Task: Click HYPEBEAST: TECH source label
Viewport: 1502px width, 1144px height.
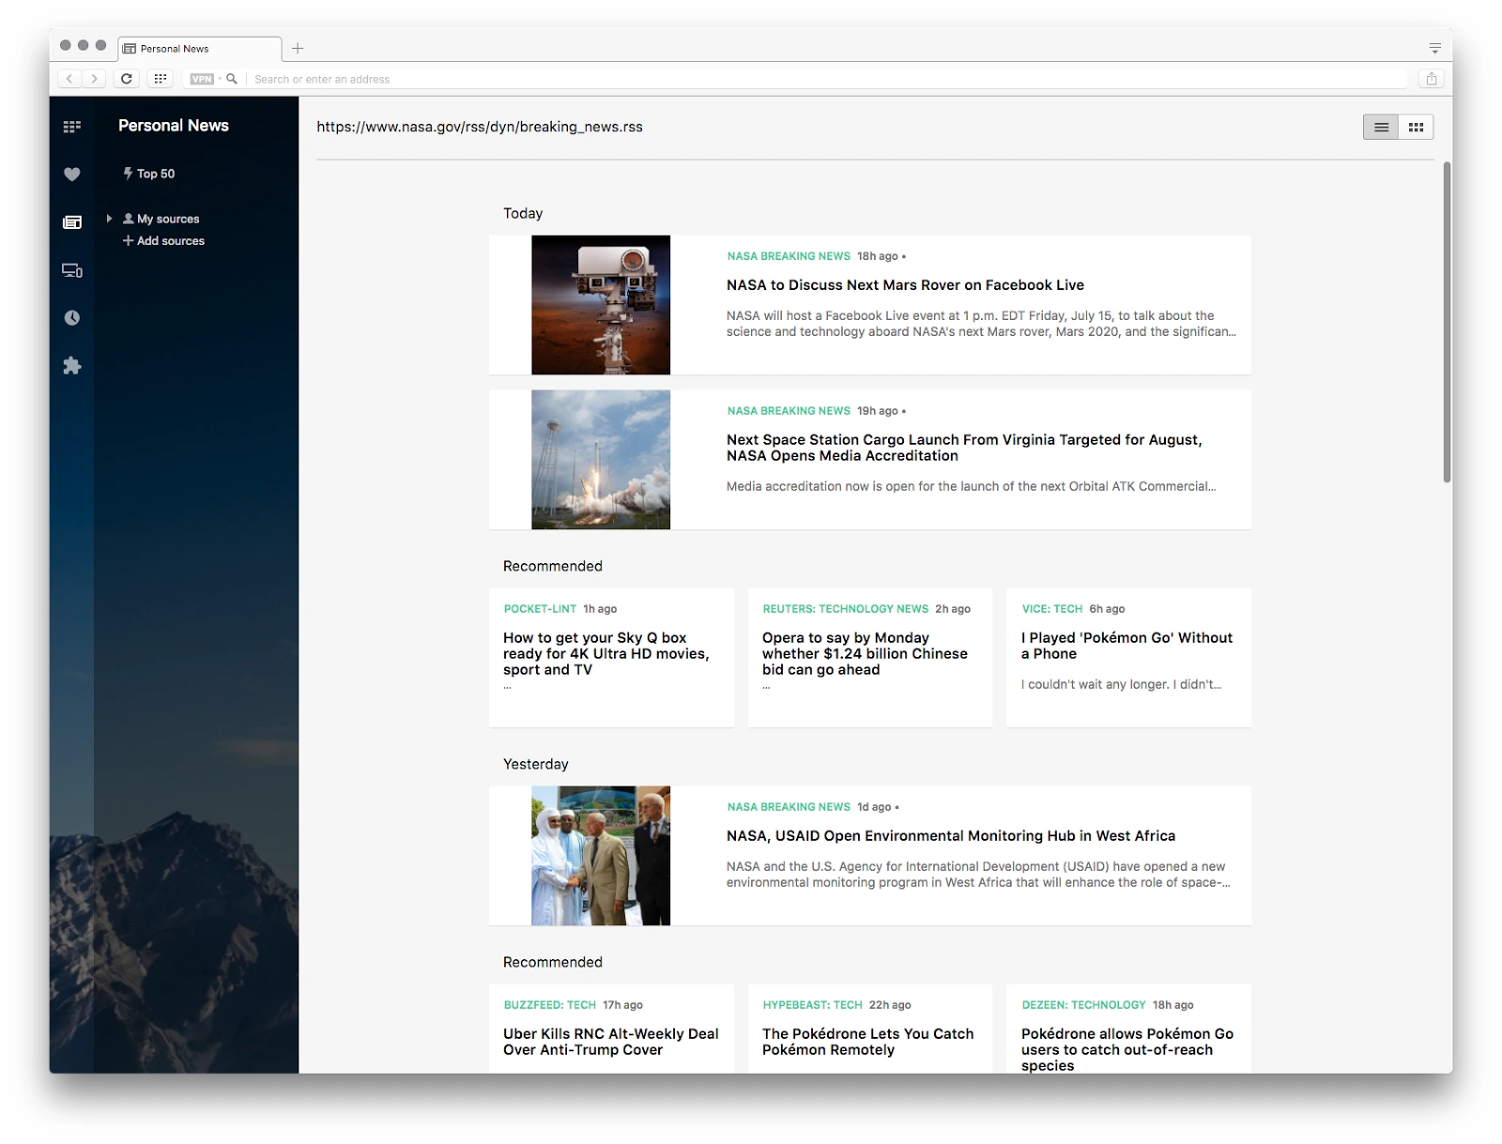Action: click(812, 1005)
